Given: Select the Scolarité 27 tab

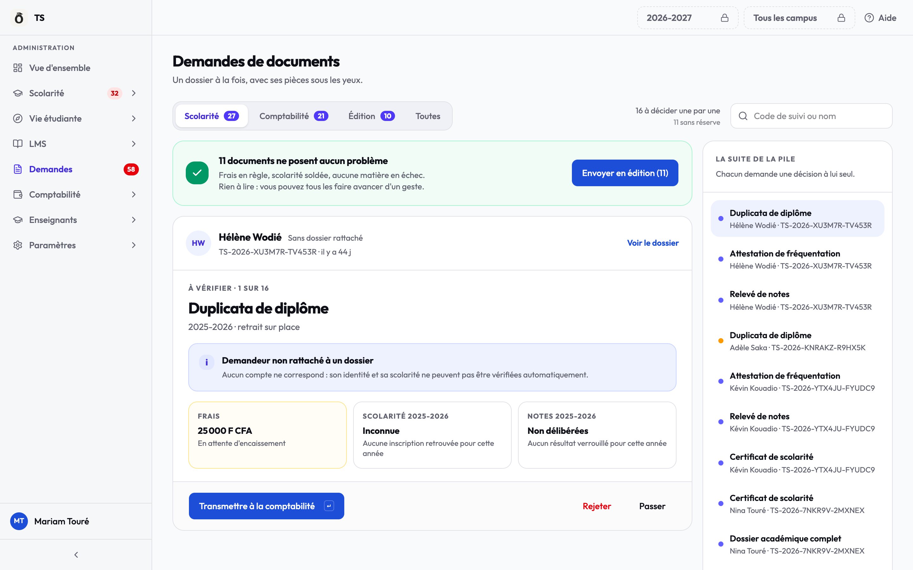Looking at the screenshot, I should (212, 116).
